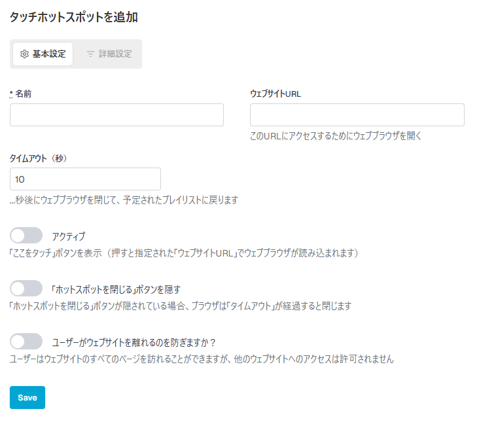Click the タイムアウト（秒）field label
Viewport: 479px width, 426px height.
pyautogui.click(x=38, y=158)
